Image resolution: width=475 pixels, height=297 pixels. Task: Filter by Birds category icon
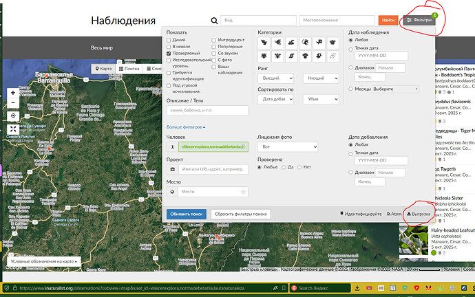pyautogui.click(x=264, y=43)
